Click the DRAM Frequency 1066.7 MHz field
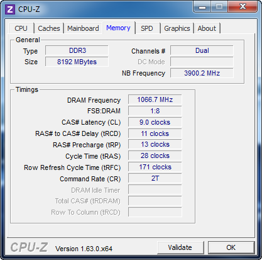The width and height of the screenshot is (262, 260). coord(155,99)
